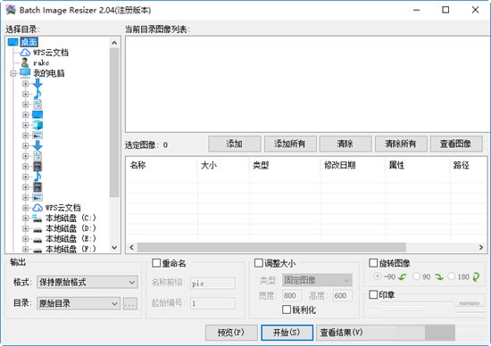Click the 清除所有 button

(401, 144)
